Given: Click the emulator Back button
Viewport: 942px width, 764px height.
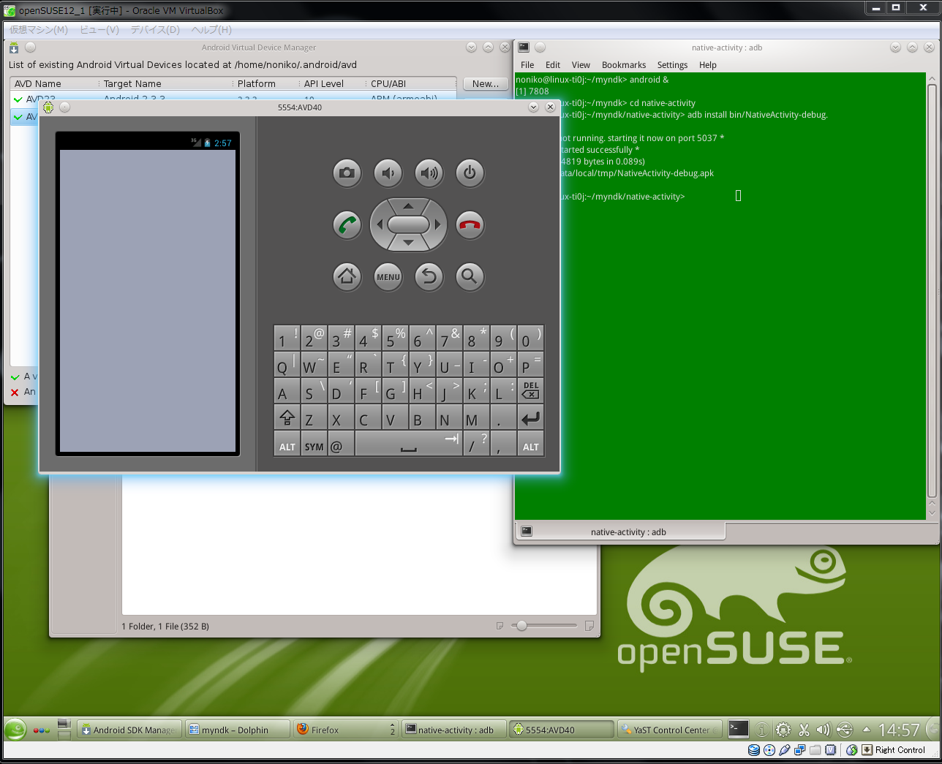Looking at the screenshot, I should pyautogui.click(x=429, y=276).
